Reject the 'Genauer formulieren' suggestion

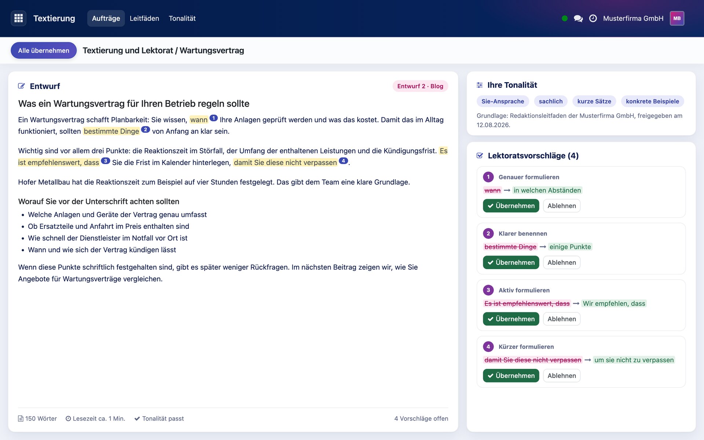562,206
